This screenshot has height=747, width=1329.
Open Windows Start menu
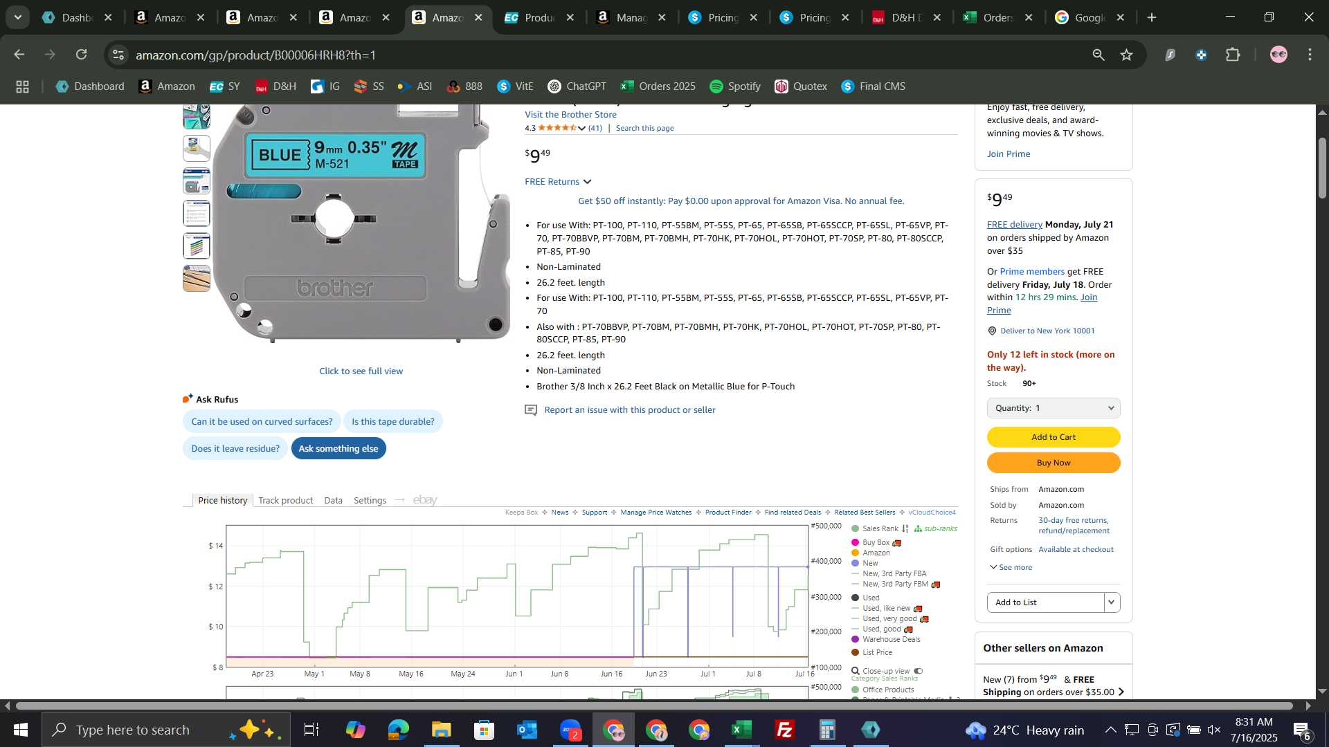(20, 730)
